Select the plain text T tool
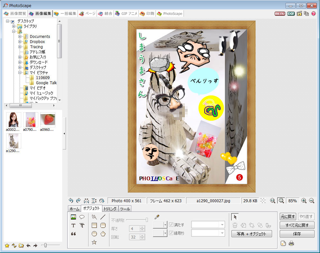This screenshot has width=320, height=253. (x=73, y=225)
